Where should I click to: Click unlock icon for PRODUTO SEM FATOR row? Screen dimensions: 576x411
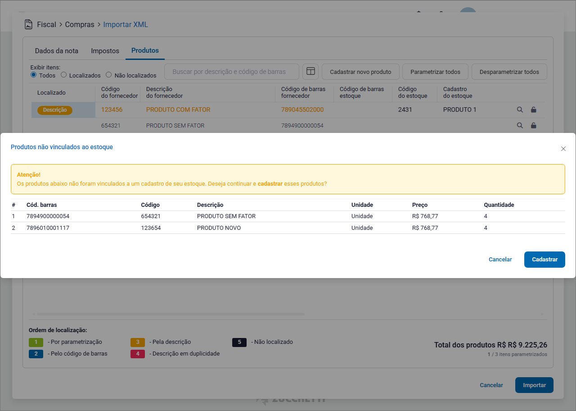tap(533, 126)
